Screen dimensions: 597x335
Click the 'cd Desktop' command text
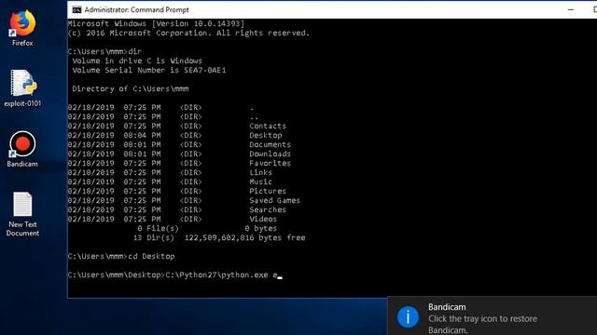(151, 257)
